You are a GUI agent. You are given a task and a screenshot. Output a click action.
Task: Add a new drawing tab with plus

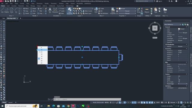[20, 18]
